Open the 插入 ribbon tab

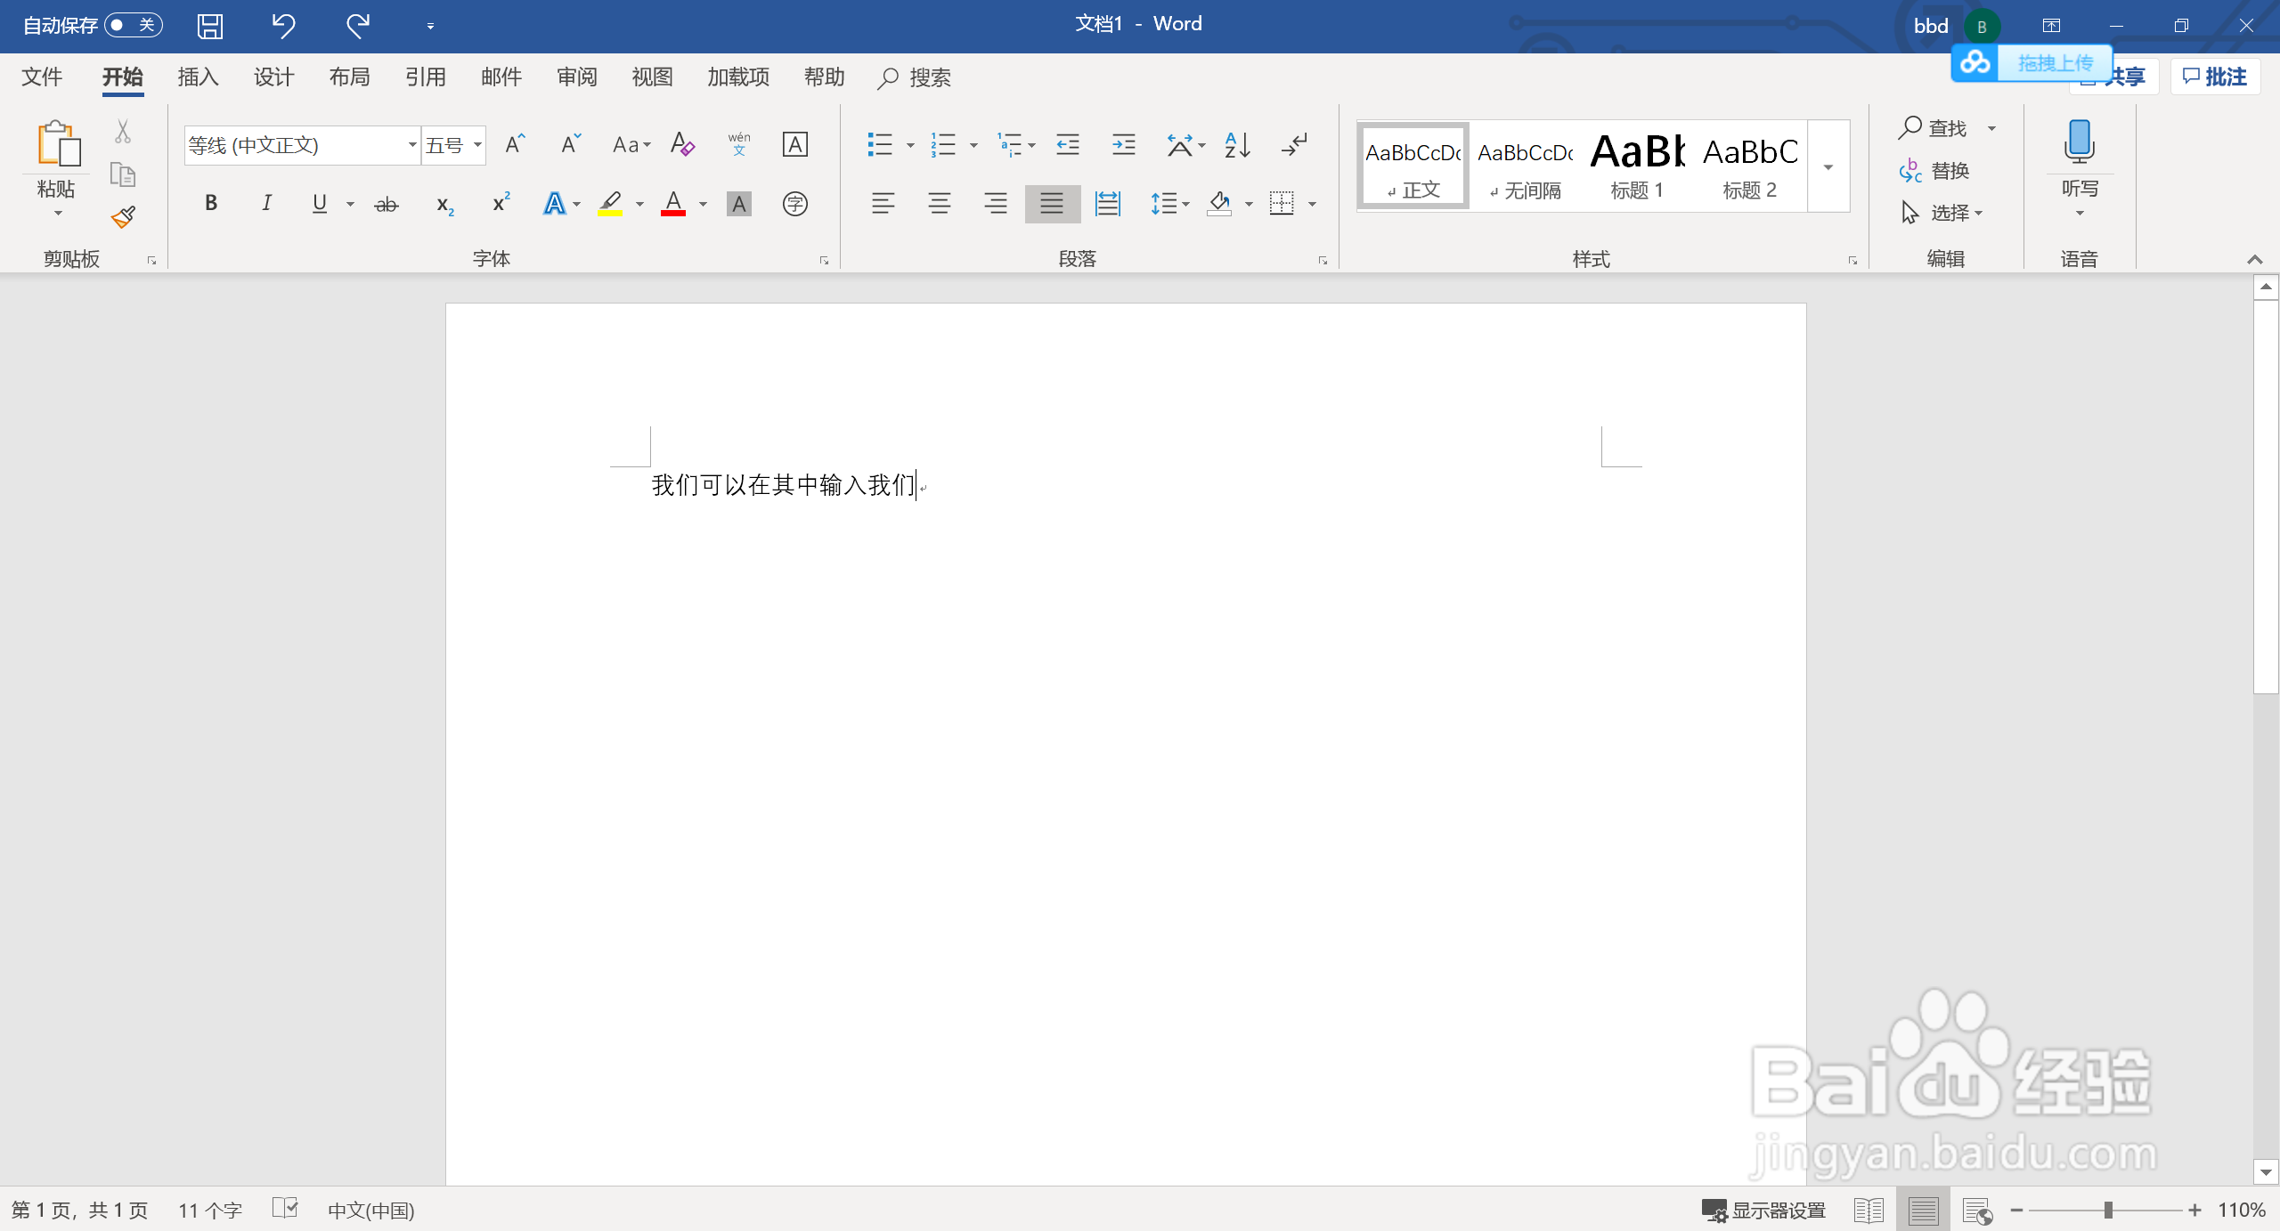point(198,77)
